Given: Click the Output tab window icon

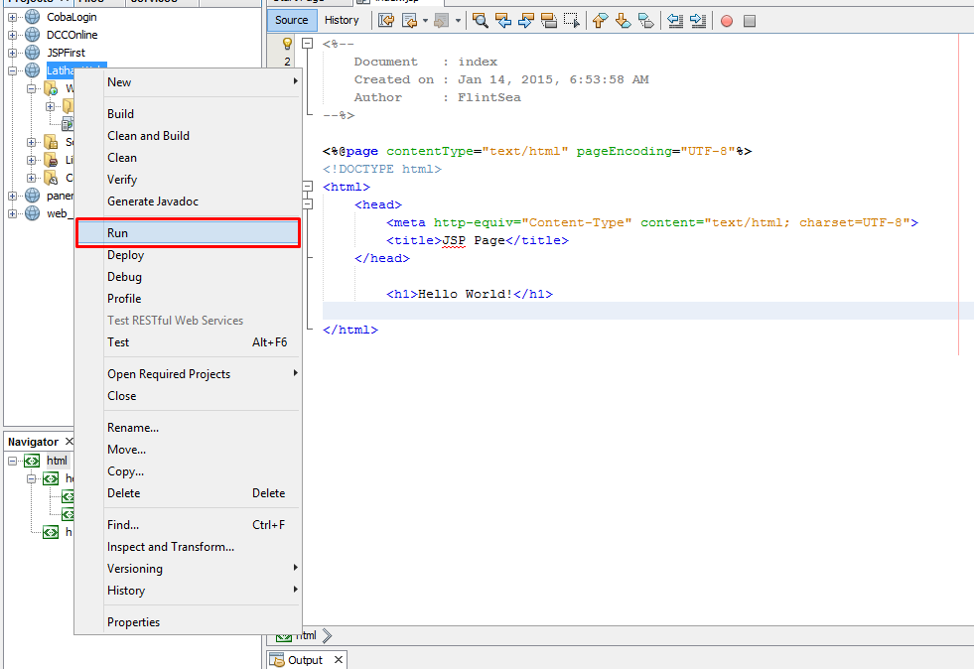Looking at the screenshot, I should [276, 660].
